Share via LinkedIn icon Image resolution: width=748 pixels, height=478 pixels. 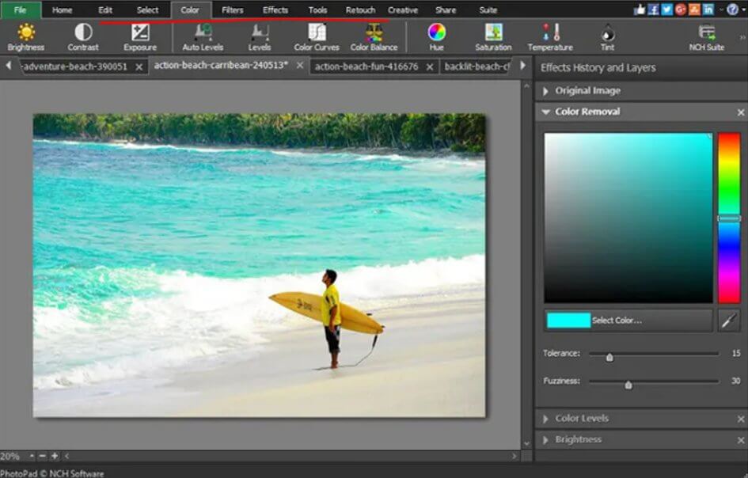(708, 9)
